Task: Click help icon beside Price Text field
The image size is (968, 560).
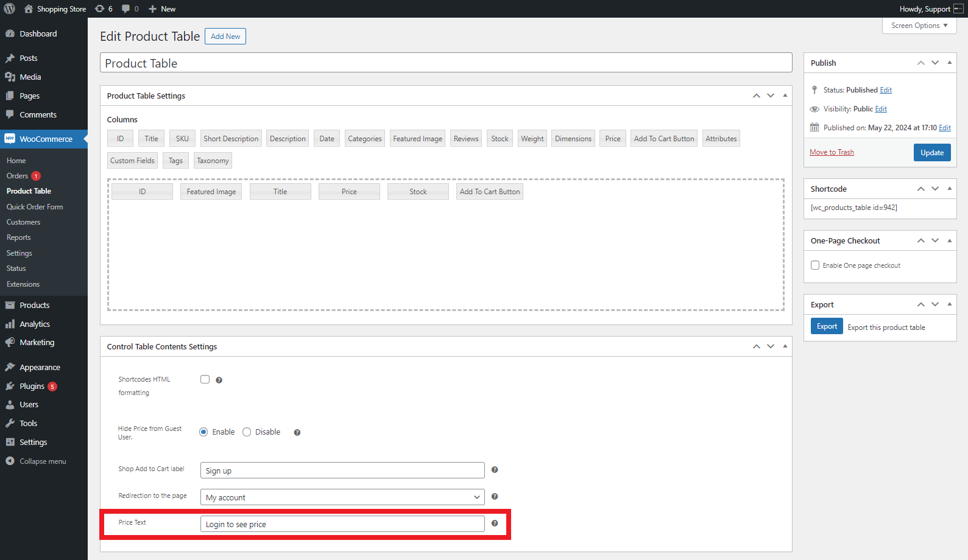Action: (x=495, y=523)
